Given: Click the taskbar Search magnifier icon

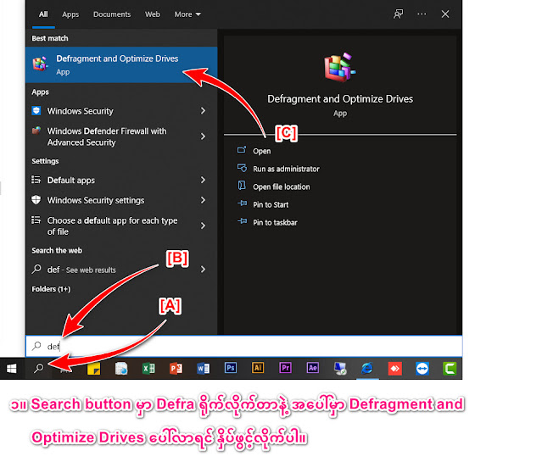Looking at the screenshot, I should tap(38, 368).
